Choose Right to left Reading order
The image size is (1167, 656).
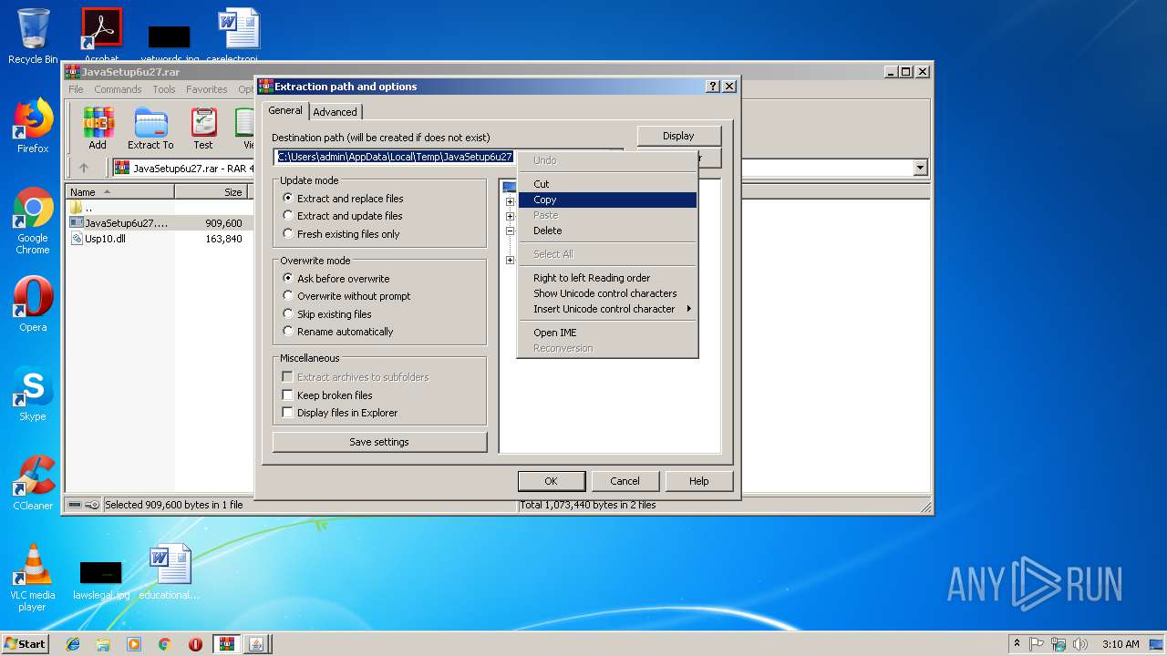coord(606,278)
